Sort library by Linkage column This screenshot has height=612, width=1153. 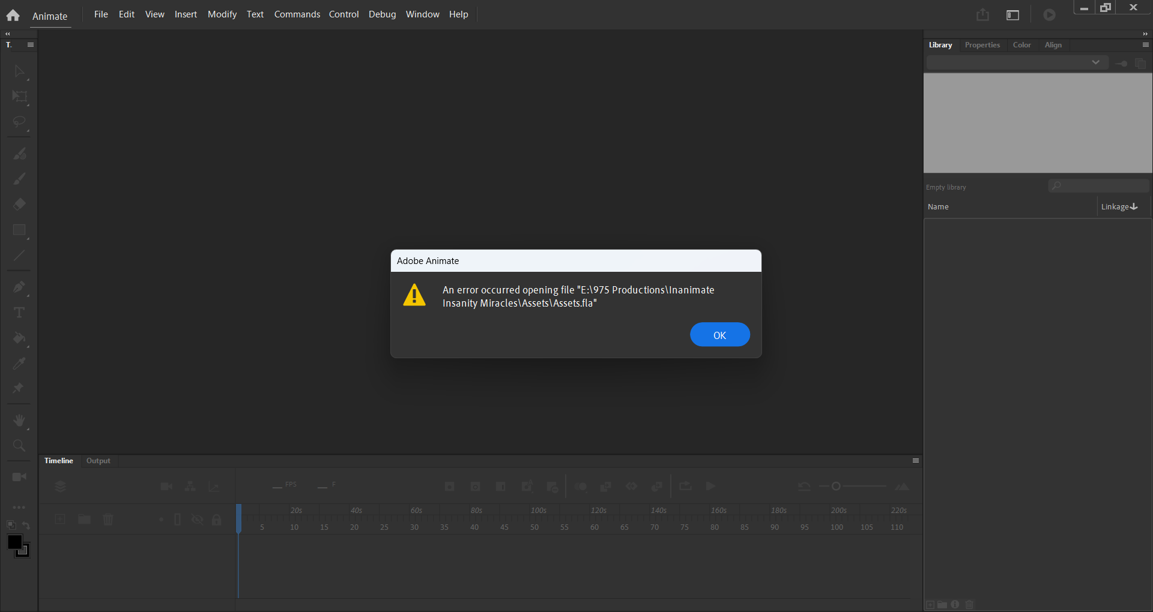[1119, 206]
